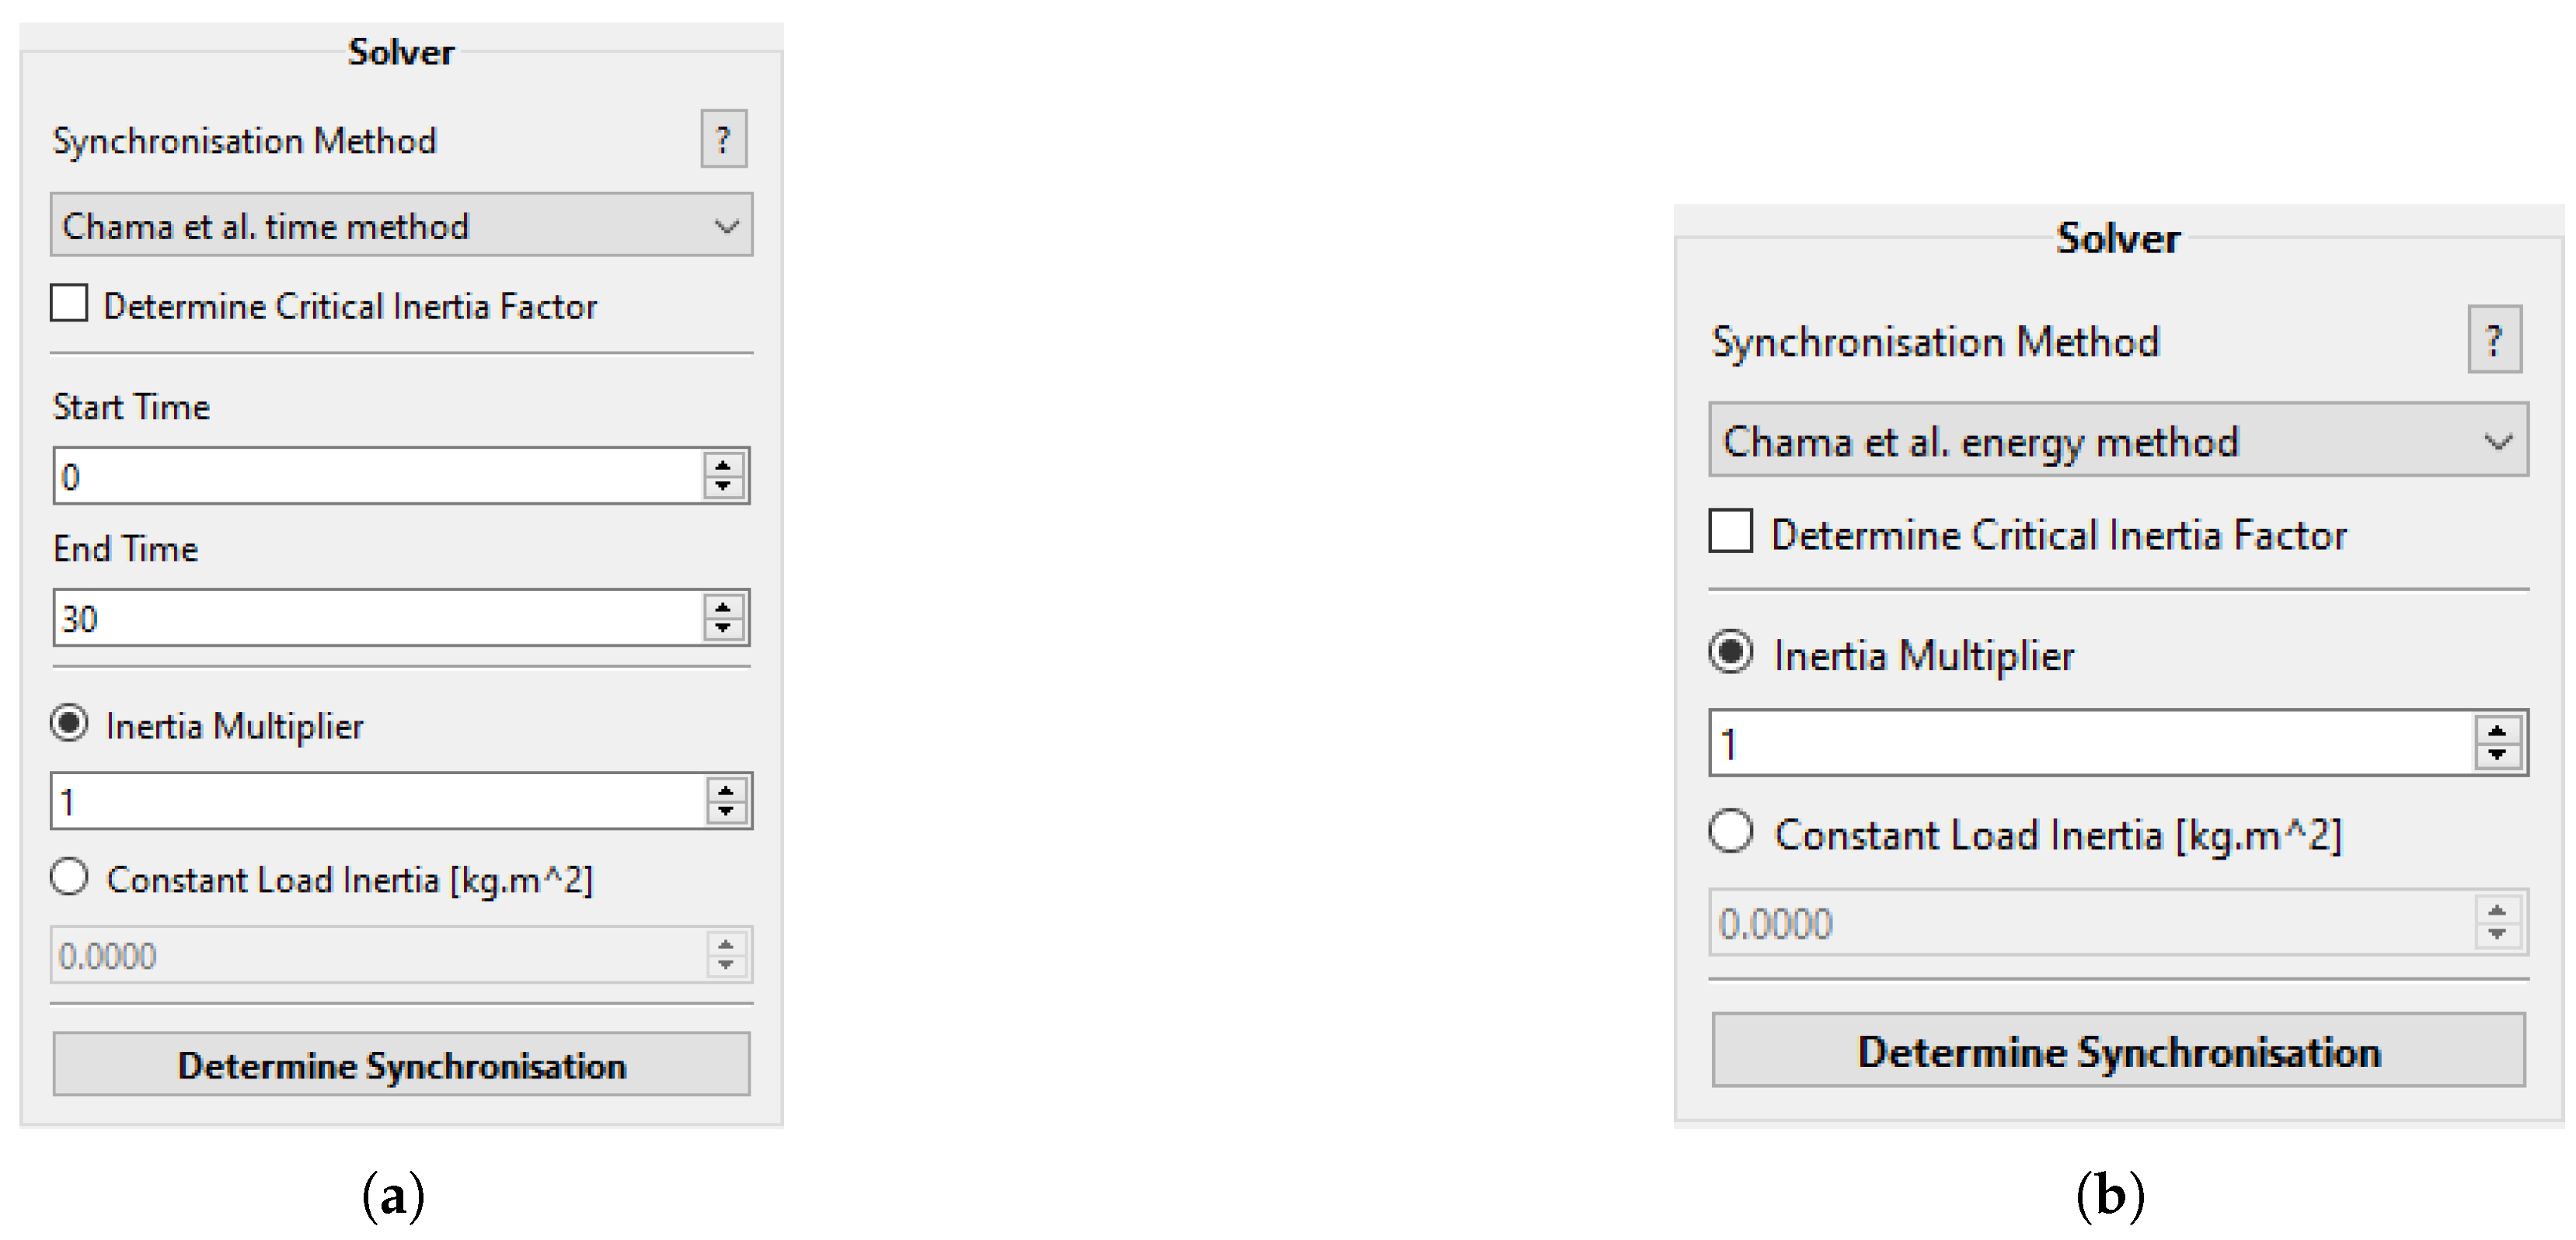Open the 'Chama et al. energy method' dropdown
This screenshot has width=2576, height=1240.
(2117, 441)
